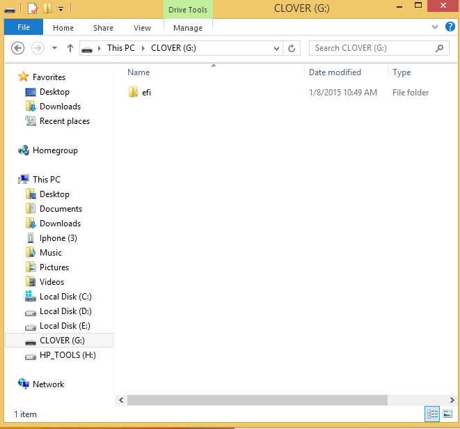Open the recent locations dropdown arrow
Screen dimensions: 460x429
[54, 48]
